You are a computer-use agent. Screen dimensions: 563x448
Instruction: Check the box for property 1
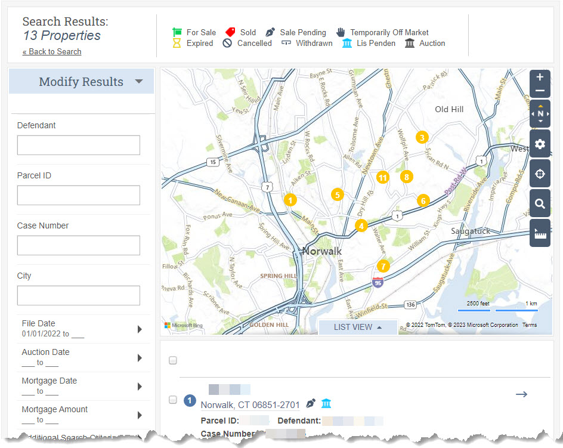[173, 400]
